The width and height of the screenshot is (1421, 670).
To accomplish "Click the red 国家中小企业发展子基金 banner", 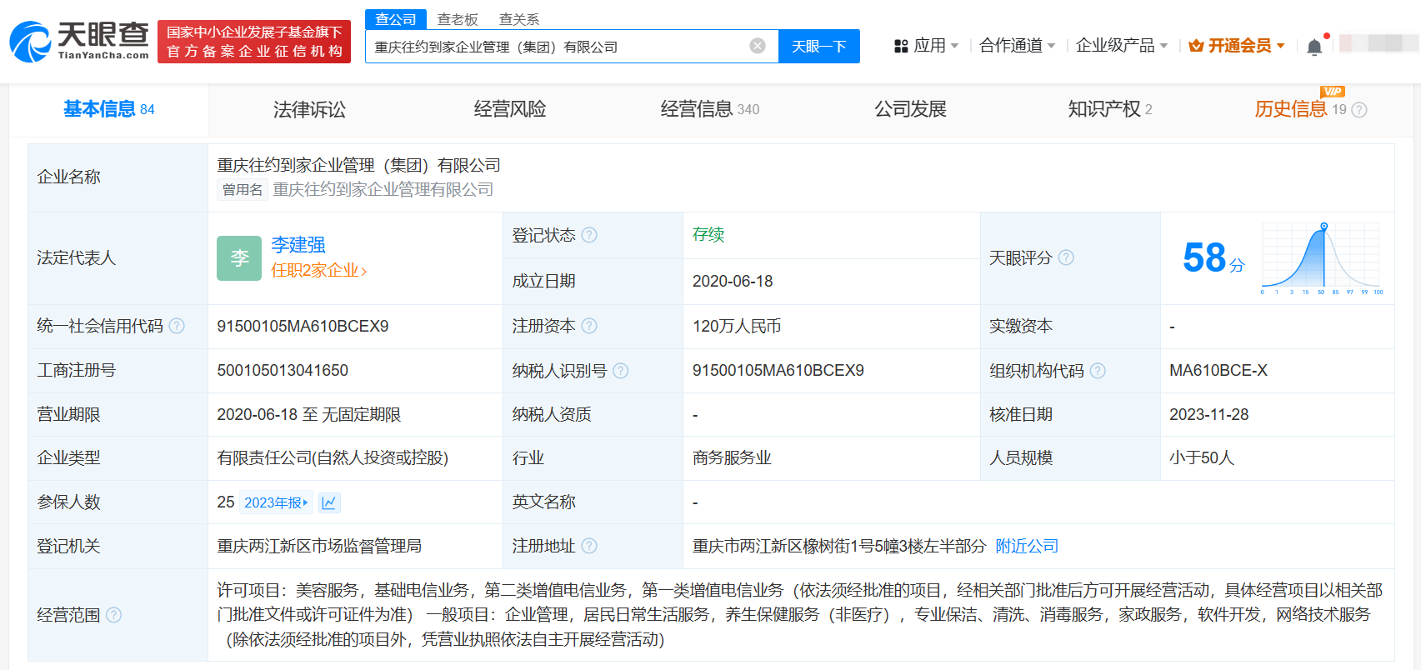I will [254, 42].
